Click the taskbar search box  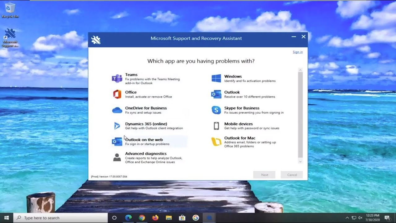61,218
